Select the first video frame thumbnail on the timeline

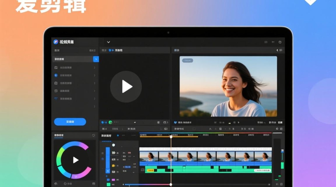click(149, 156)
